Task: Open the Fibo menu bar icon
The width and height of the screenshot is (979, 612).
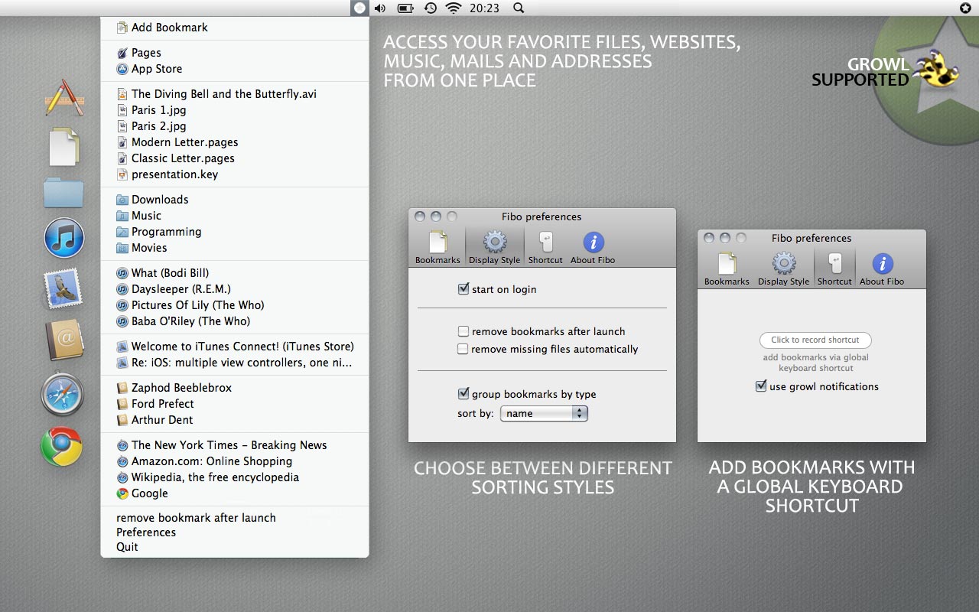Action: click(359, 8)
